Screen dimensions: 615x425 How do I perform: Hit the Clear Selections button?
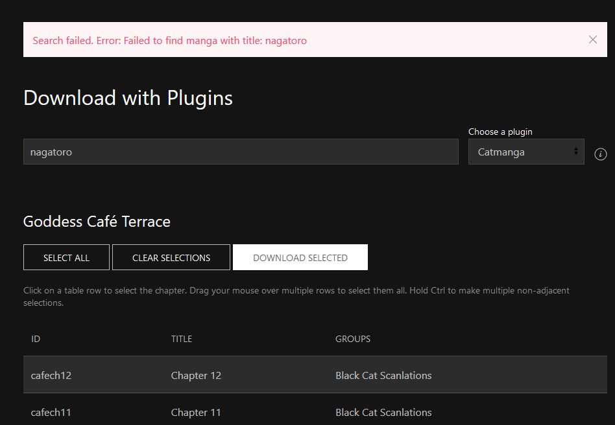coord(171,258)
